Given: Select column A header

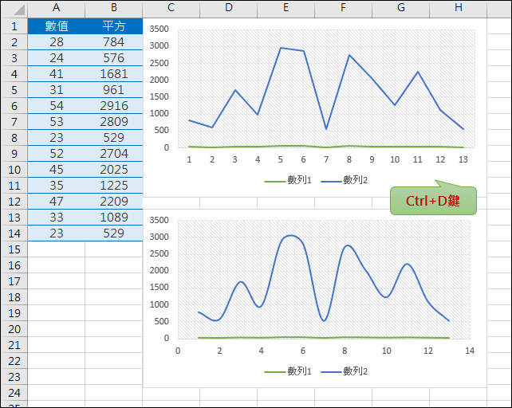Looking at the screenshot, I should [56, 8].
